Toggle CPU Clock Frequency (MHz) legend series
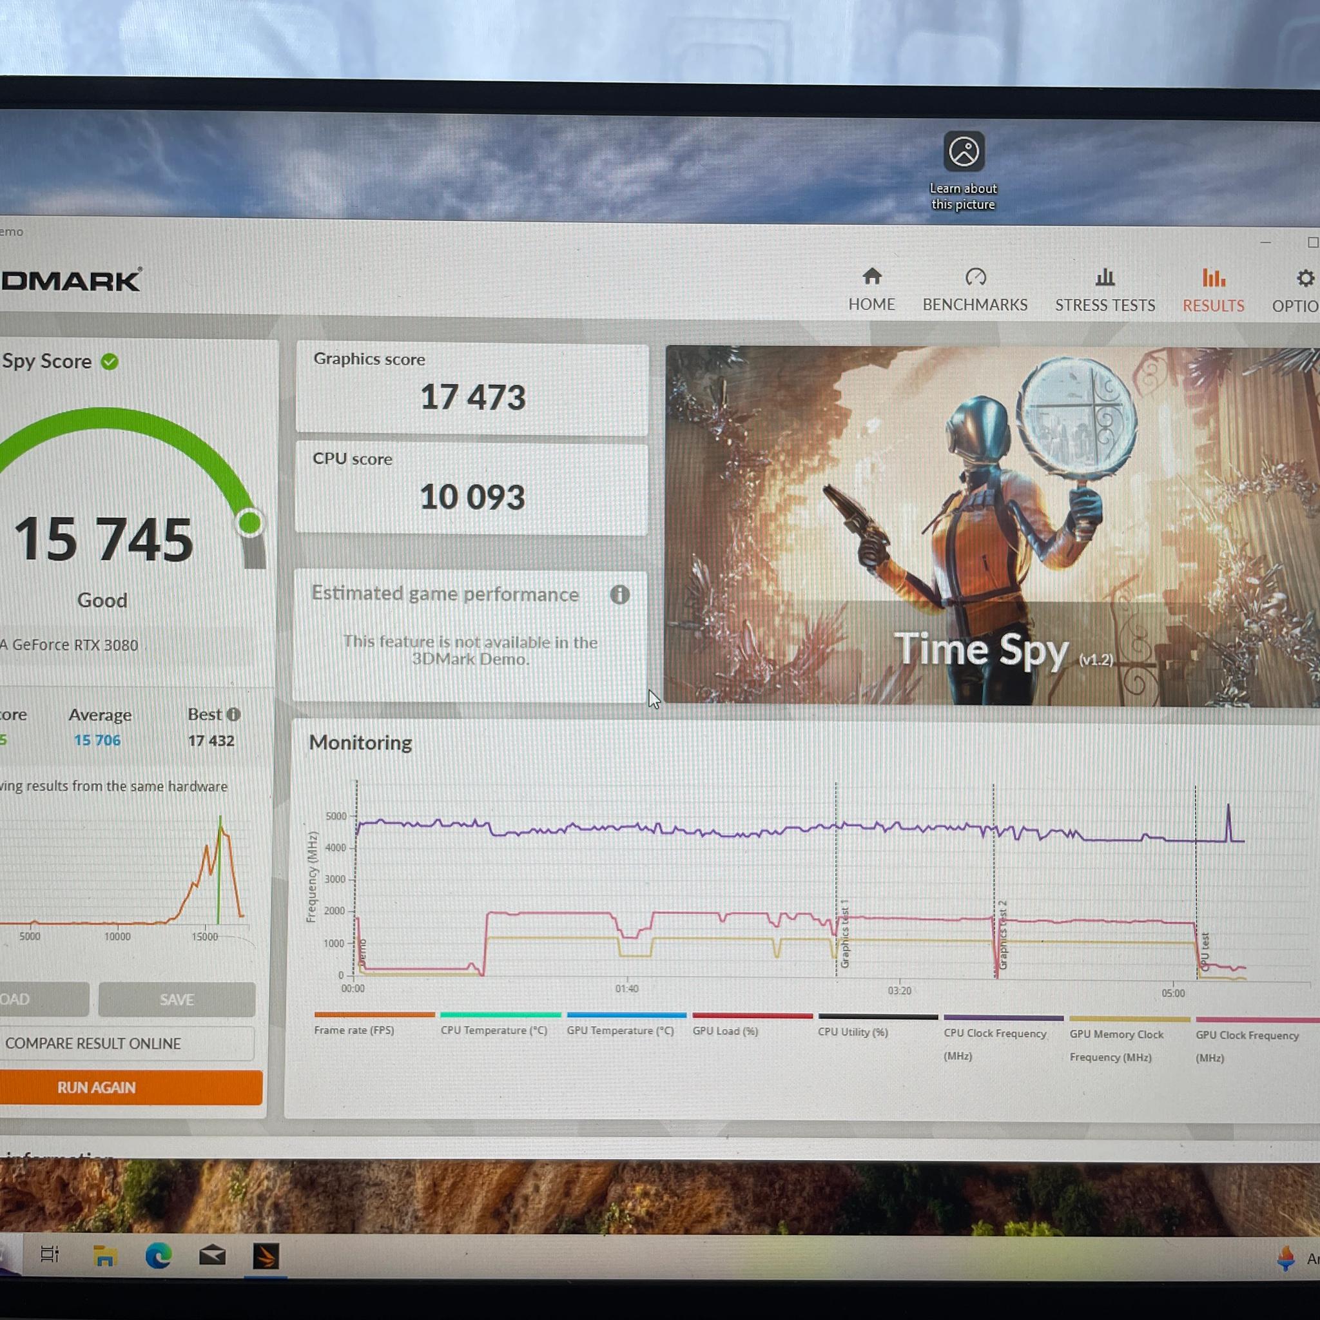The image size is (1320, 1320). pyautogui.click(x=1003, y=1038)
